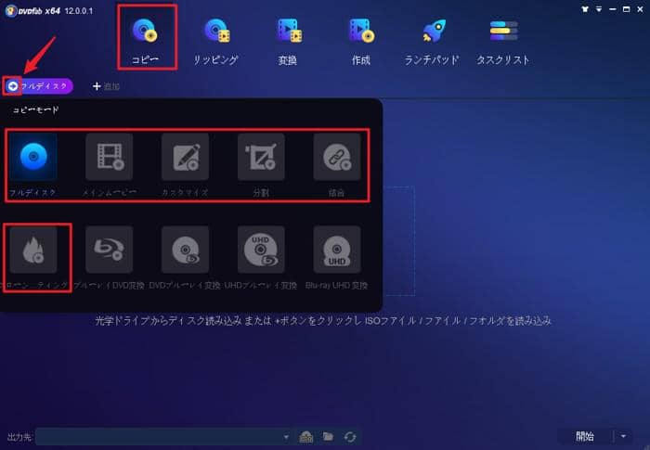Switch to the リッピング (Ripping) module

[216, 41]
